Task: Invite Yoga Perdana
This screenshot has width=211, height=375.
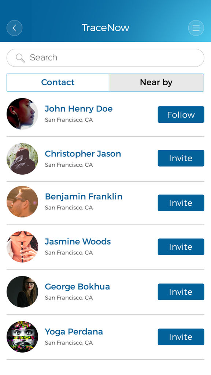Action: coord(181,337)
